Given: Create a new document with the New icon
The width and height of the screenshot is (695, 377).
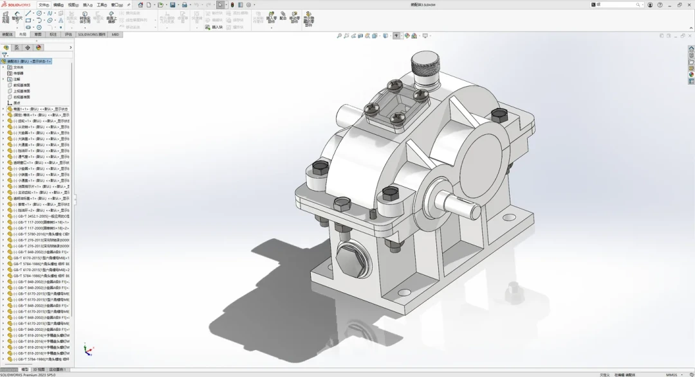Looking at the screenshot, I should (149, 5).
